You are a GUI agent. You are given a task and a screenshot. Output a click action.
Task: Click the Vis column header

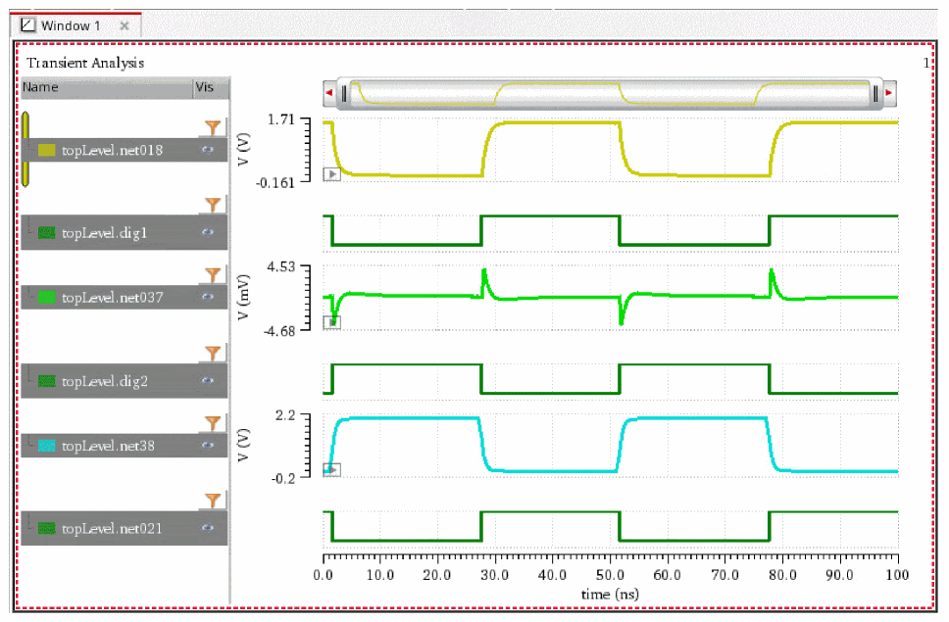pyautogui.click(x=211, y=87)
